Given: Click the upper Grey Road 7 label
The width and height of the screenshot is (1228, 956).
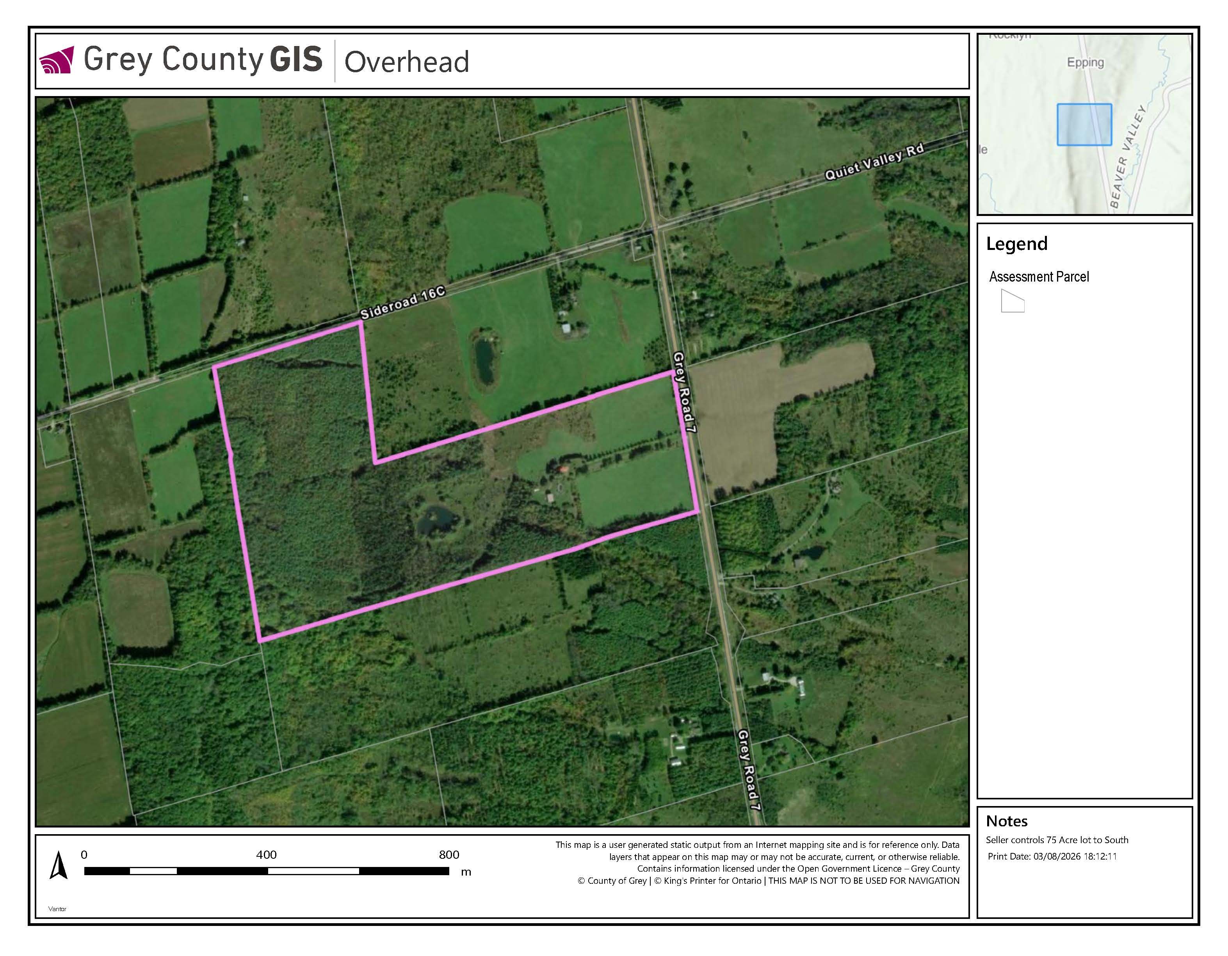Looking at the screenshot, I should (x=685, y=392).
